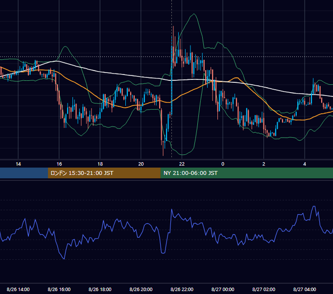This screenshot has height=294, width=333.
Task: Click the 8/26 14:00 date label
Action: point(18,289)
